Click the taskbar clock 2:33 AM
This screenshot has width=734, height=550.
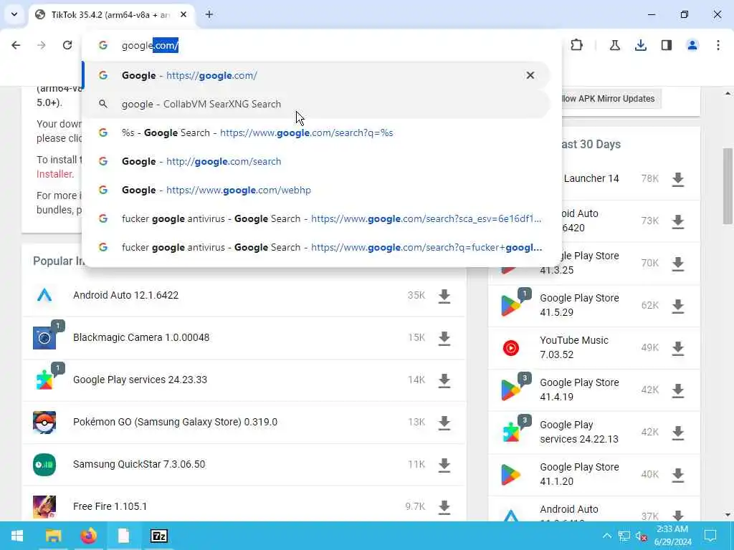click(x=672, y=536)
